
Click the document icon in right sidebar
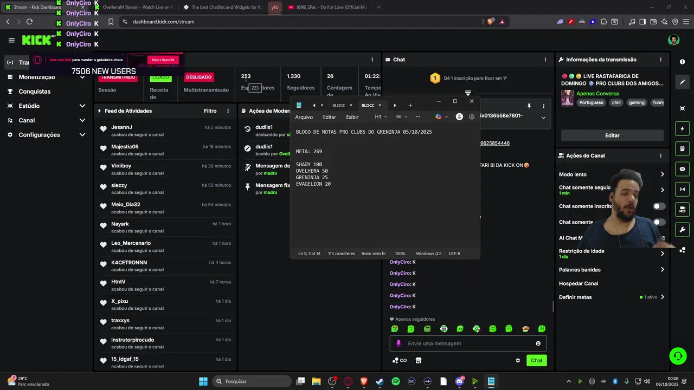pyautogui.click(x=682, y=149)
